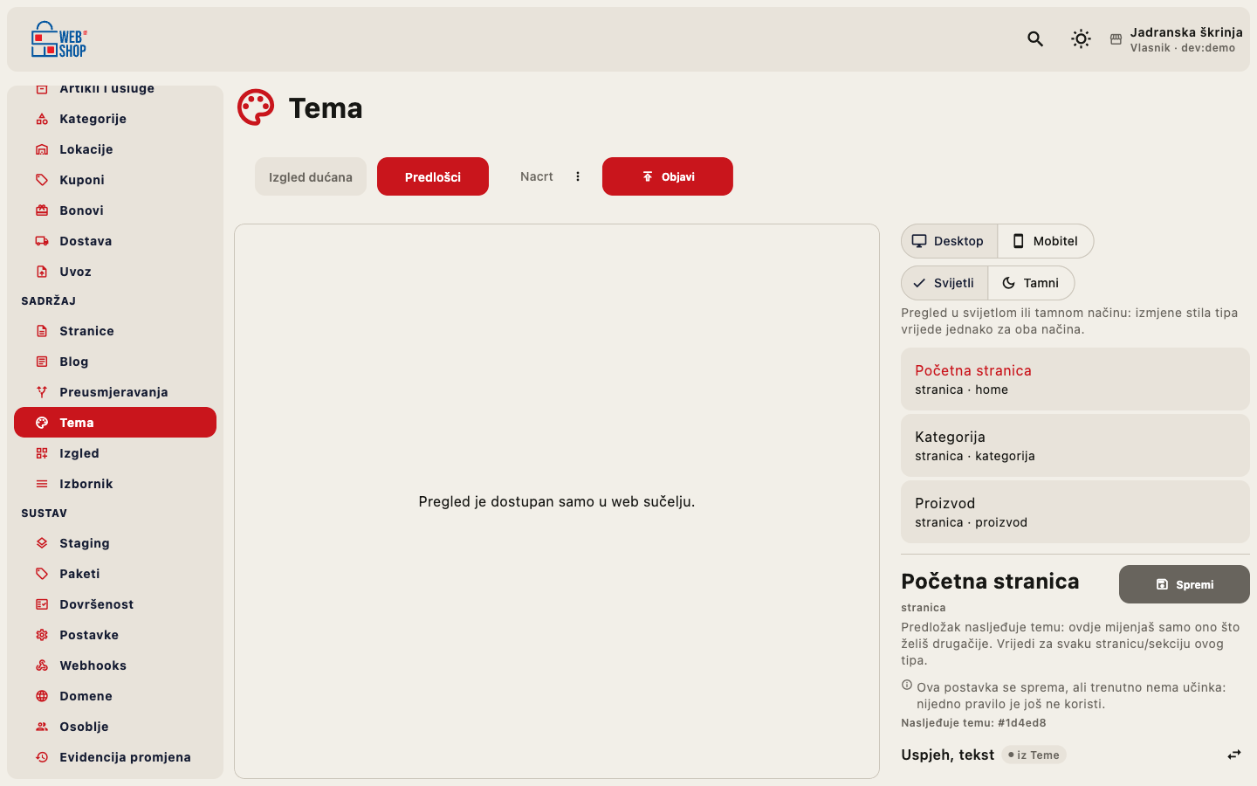Click the Blog article icon
This screenshot has width=1257, height=786.
42,362
